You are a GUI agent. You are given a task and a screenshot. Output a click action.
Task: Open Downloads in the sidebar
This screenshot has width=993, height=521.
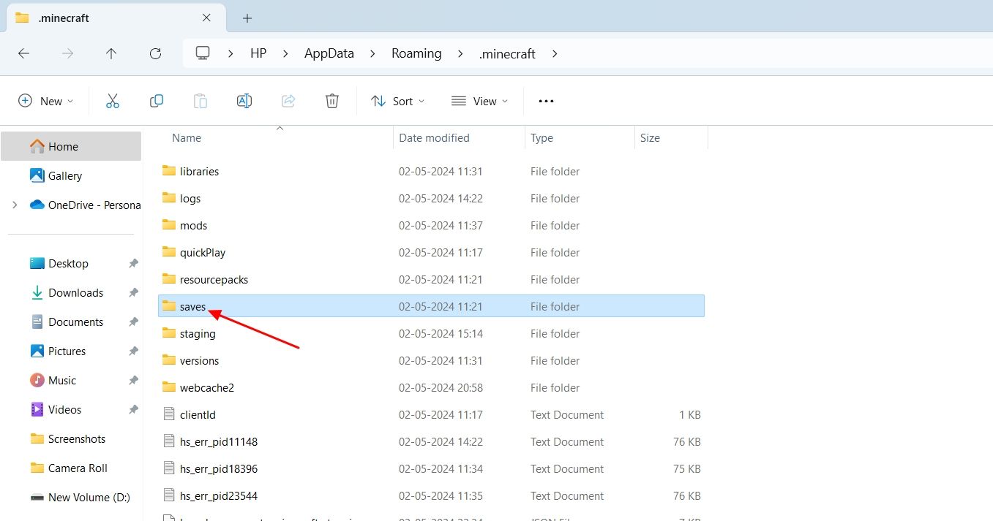point(75,293)
